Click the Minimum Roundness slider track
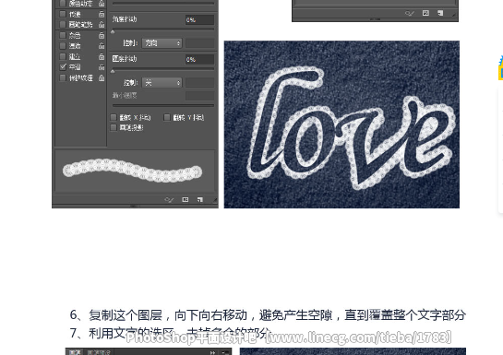 (163, 105)
